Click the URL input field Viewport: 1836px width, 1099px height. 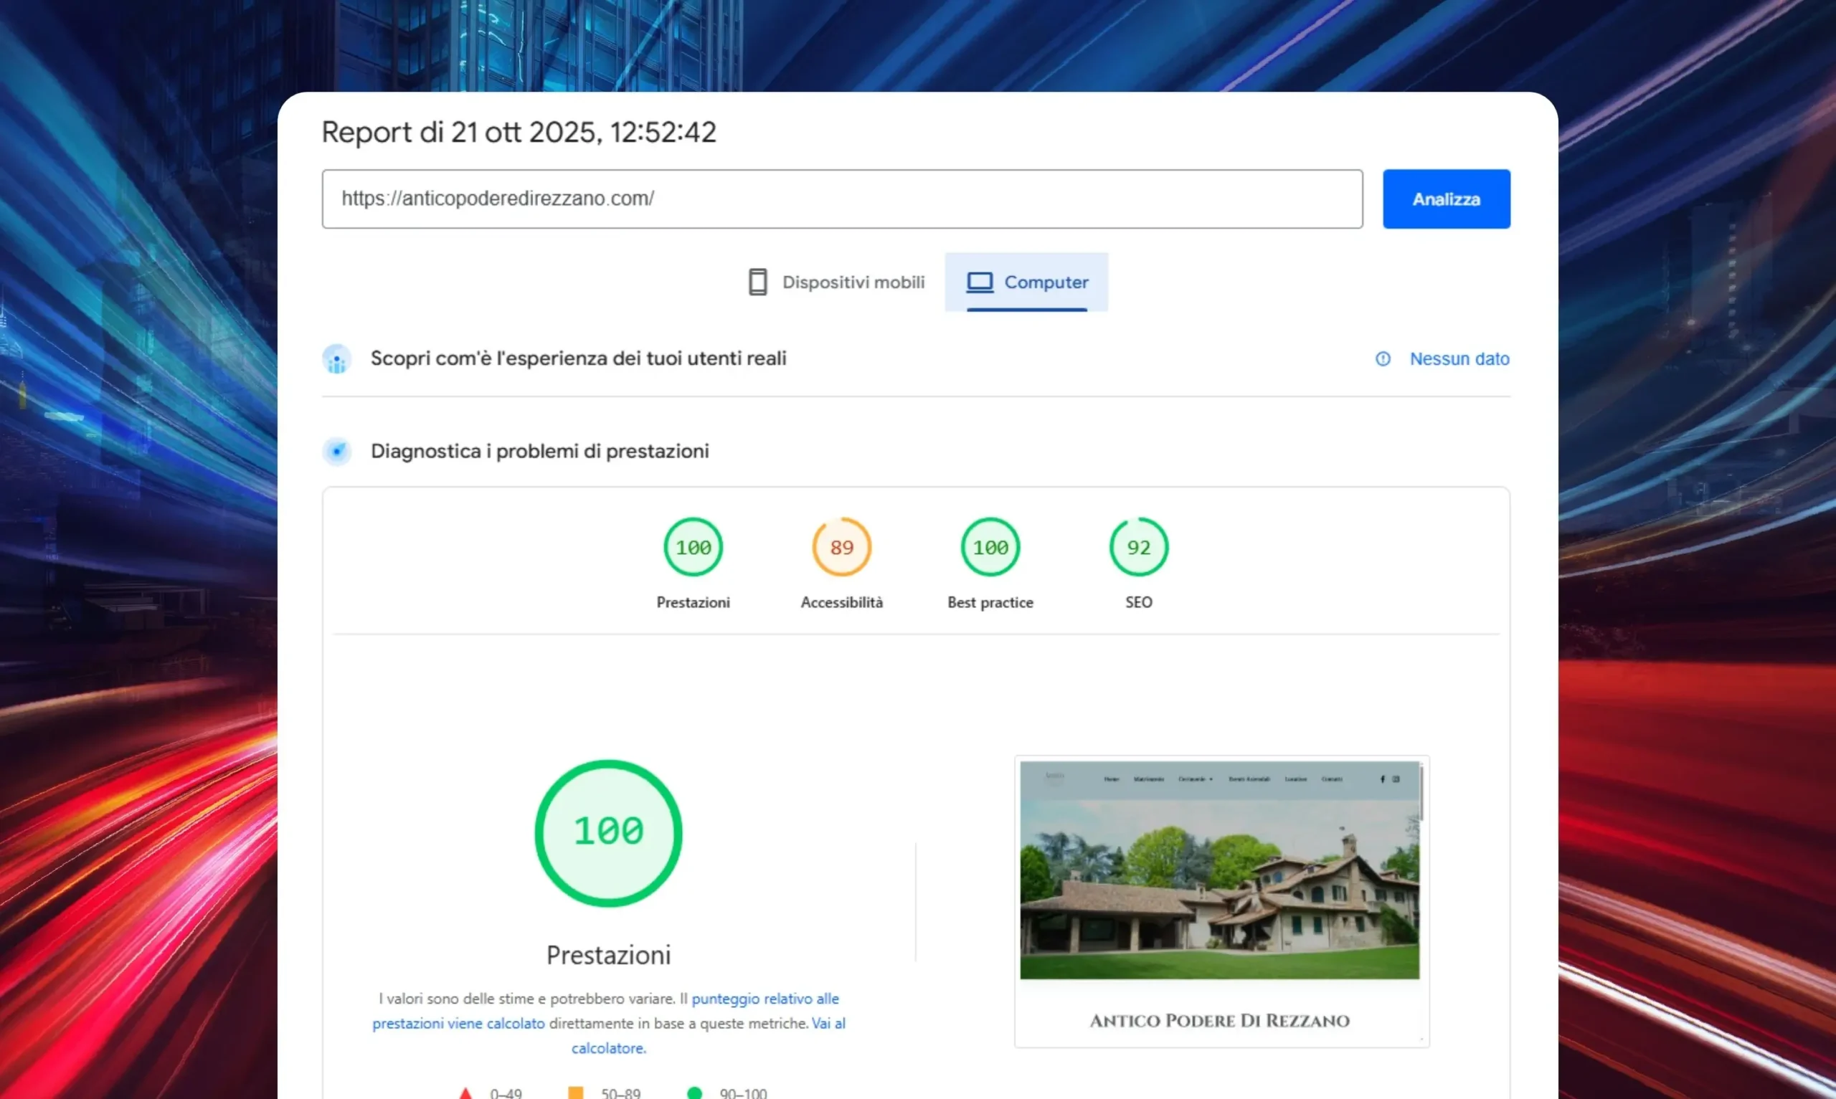tap(841, 199)
